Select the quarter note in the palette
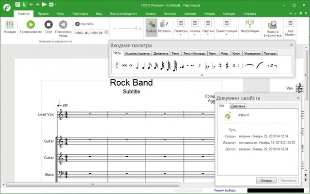Image resolution: width=310 pixels, height=194 pixels. pyautogui.click(x=143, y=65)
